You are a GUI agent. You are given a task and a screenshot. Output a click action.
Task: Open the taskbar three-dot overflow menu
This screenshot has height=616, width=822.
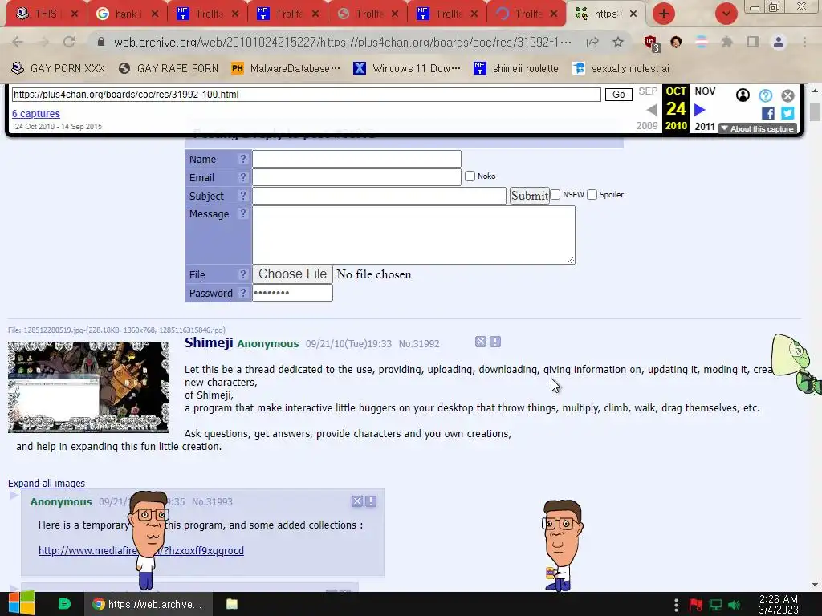[676, 605]
